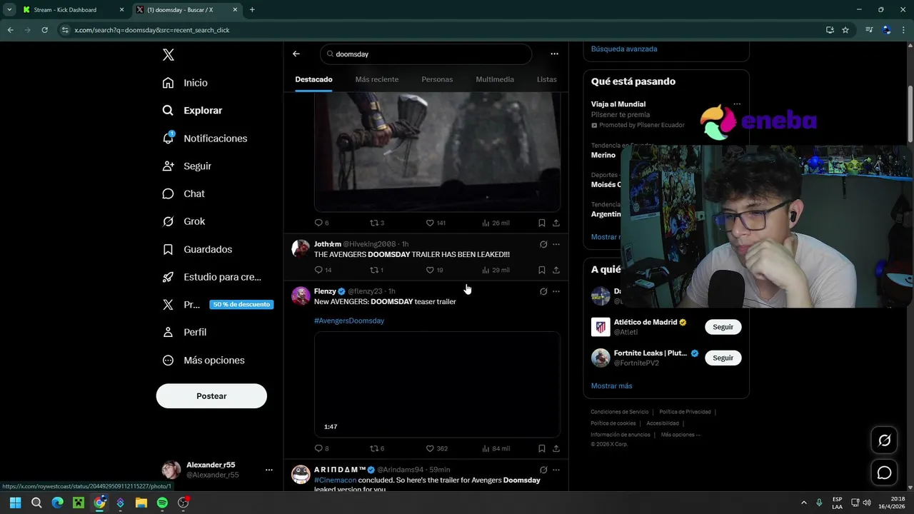Bookmark Flenzy's teaser trailer post
914x514 pixels.
[542, 448]
